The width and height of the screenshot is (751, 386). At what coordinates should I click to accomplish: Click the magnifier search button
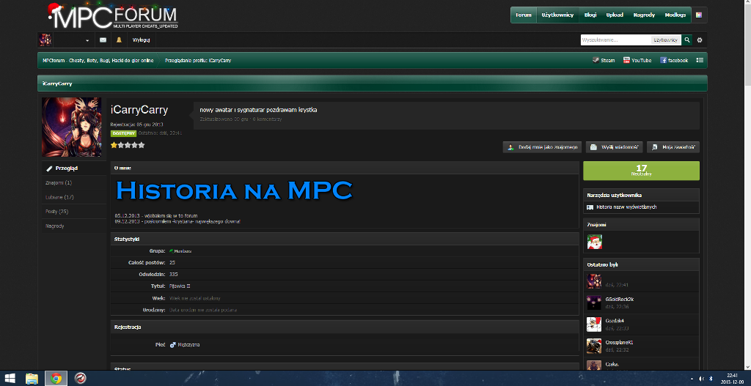[686, 40]
